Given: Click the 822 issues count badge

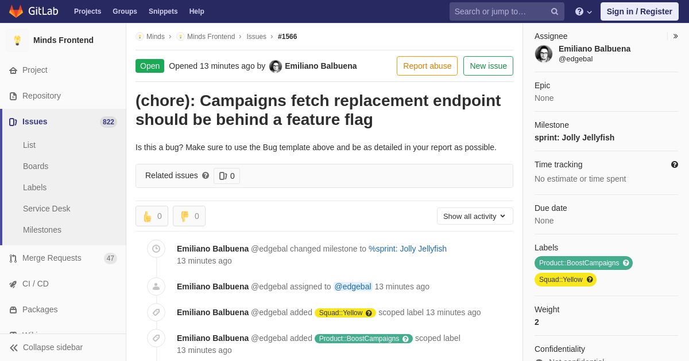Looking at the screenshot, I should 109,122.
